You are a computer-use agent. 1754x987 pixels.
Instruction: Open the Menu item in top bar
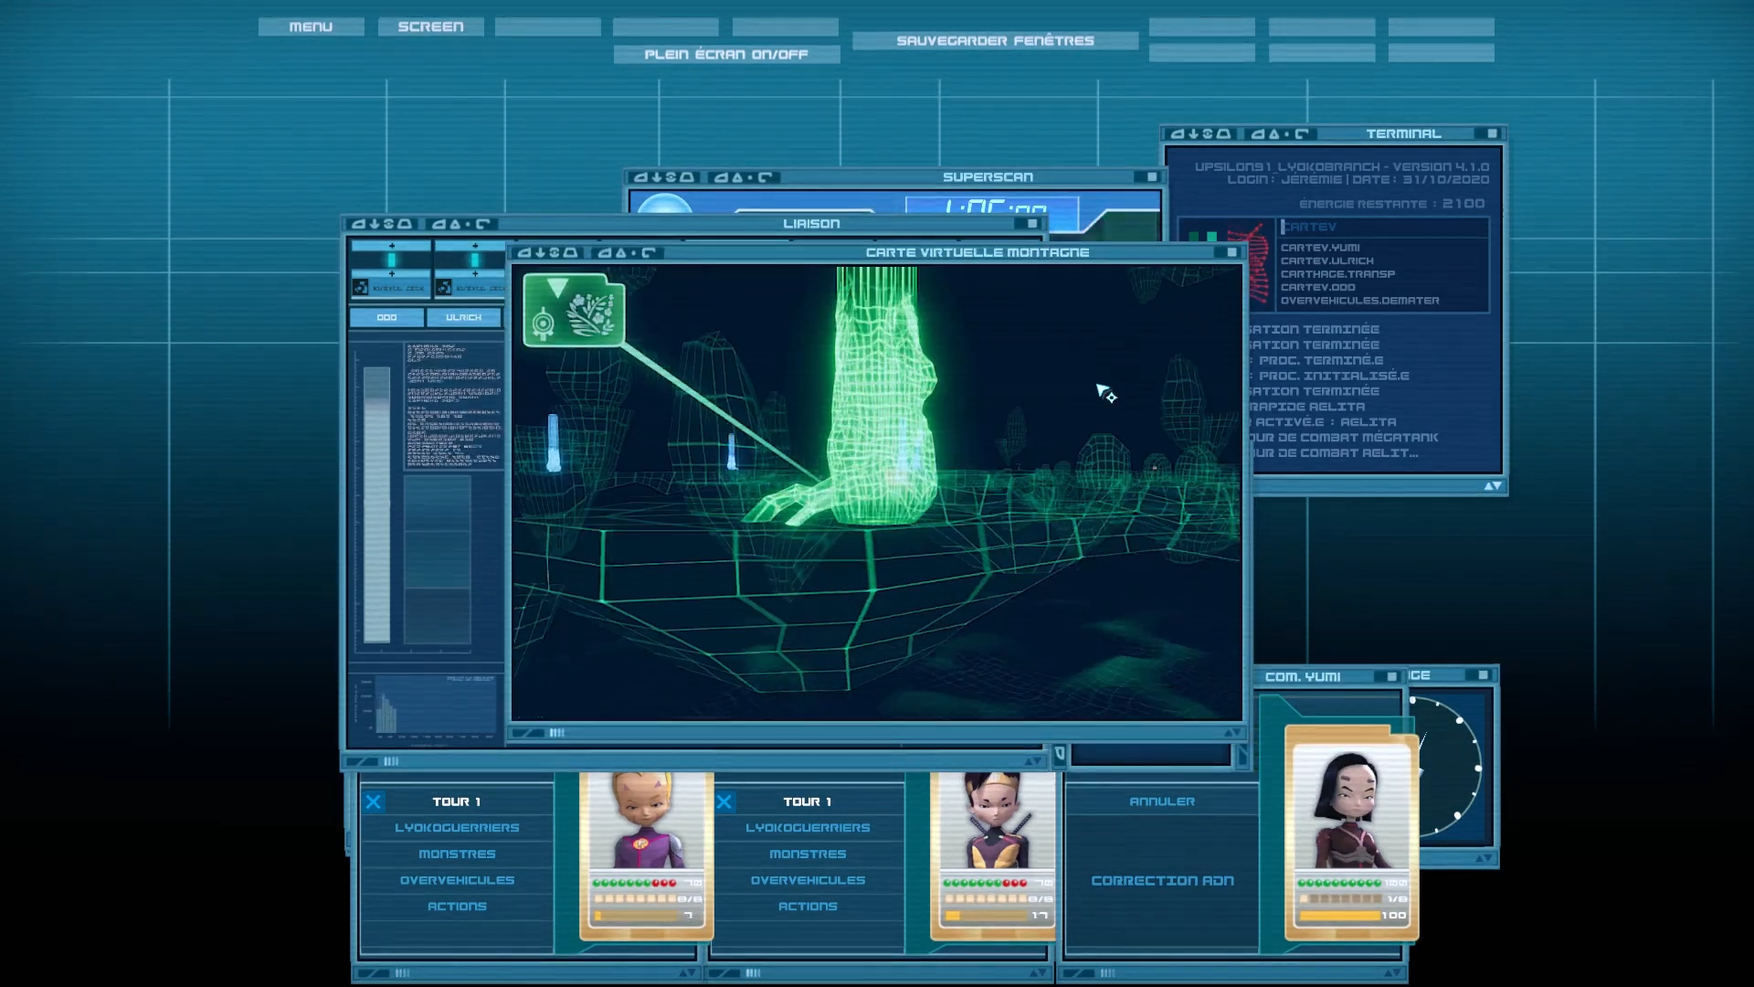[311, 27]
